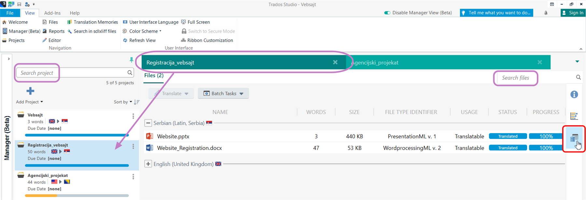Image resolution: width=586 pixels, height=200 pixels.
Task: Open Manager (Beta) view from ribbon
Action: pyautogui.click(x=21, y=31)
